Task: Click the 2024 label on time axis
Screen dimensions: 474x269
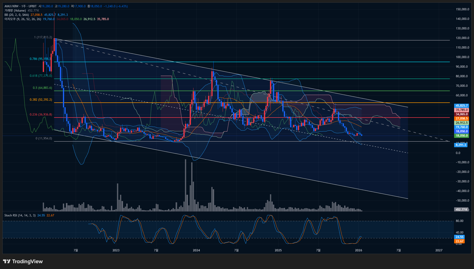Action: [196, 250]
